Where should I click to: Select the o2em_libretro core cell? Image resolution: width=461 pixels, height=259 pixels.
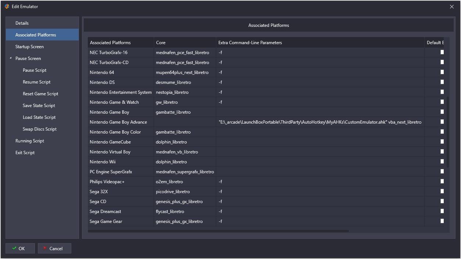point(185,181)
